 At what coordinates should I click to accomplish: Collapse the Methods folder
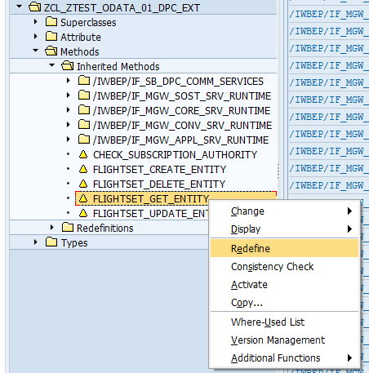click(x=35, y=51)
